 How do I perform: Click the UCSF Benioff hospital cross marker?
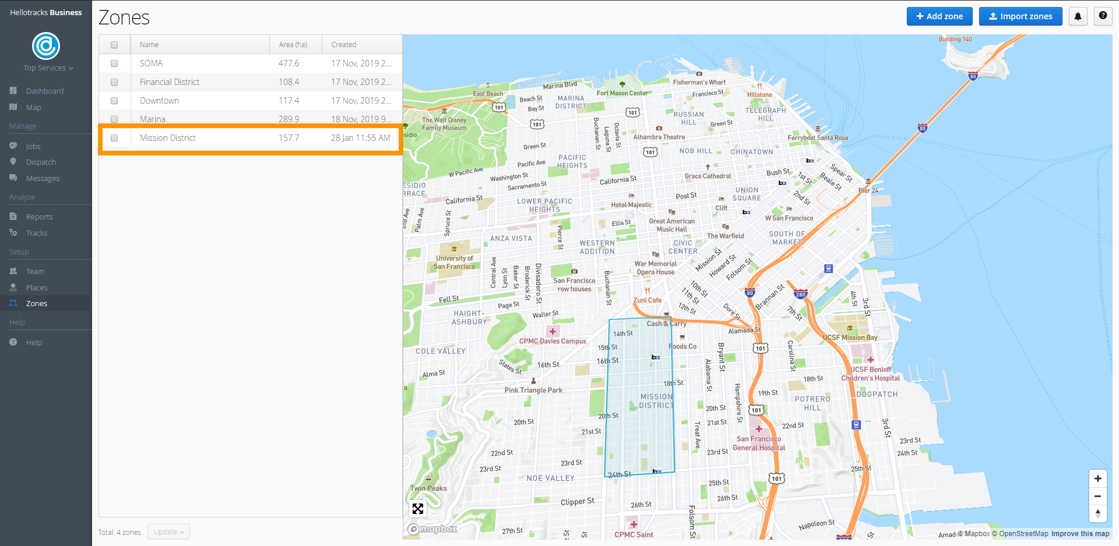pos(870,360)
